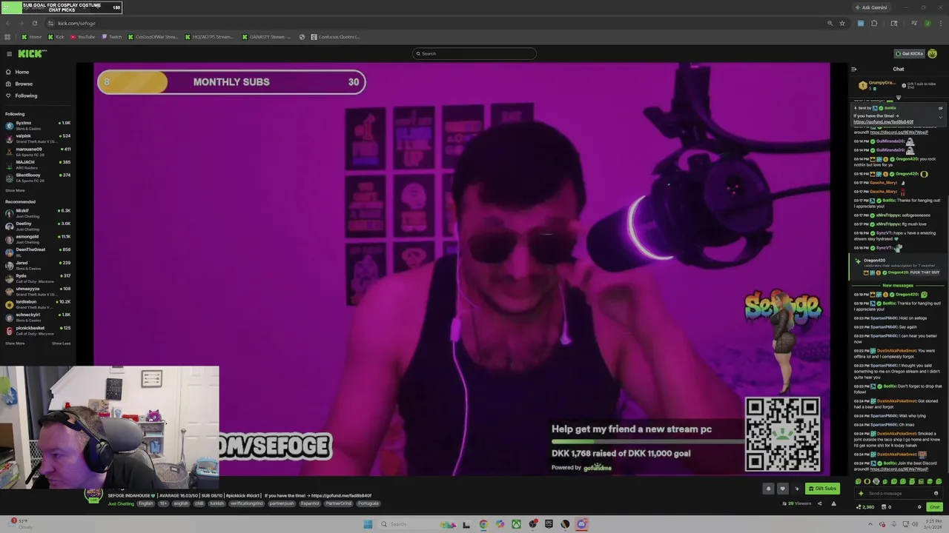
Task: Expand Recommended list with Show More
Action: tap(15, 343)
